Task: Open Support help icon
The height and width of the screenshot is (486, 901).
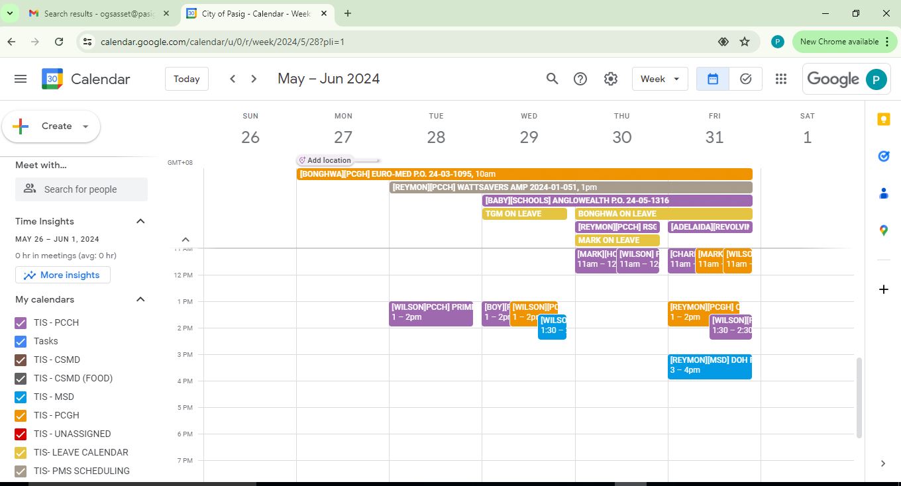Action: (x=580, y=79)
